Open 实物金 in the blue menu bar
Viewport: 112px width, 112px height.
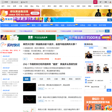pyautogui.click(x=83, y=25)
